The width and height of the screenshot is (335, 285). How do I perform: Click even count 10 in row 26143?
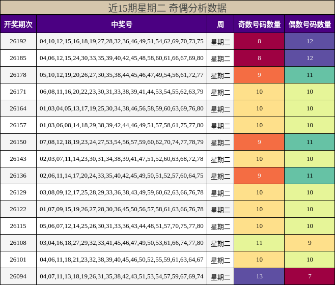click(x=310, y=159)
